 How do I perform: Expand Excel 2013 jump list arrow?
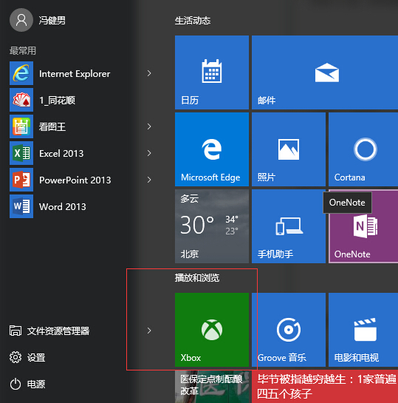(149, 153)
